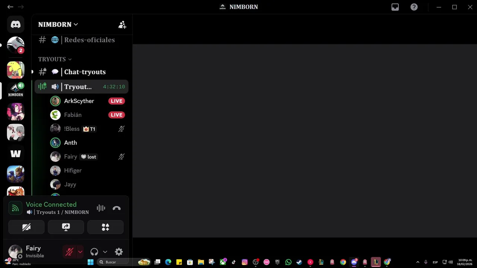Open the Discord inbox icon
Viewport: 477px width, 268px height.
pyautogui.click(x=395, y=7)
